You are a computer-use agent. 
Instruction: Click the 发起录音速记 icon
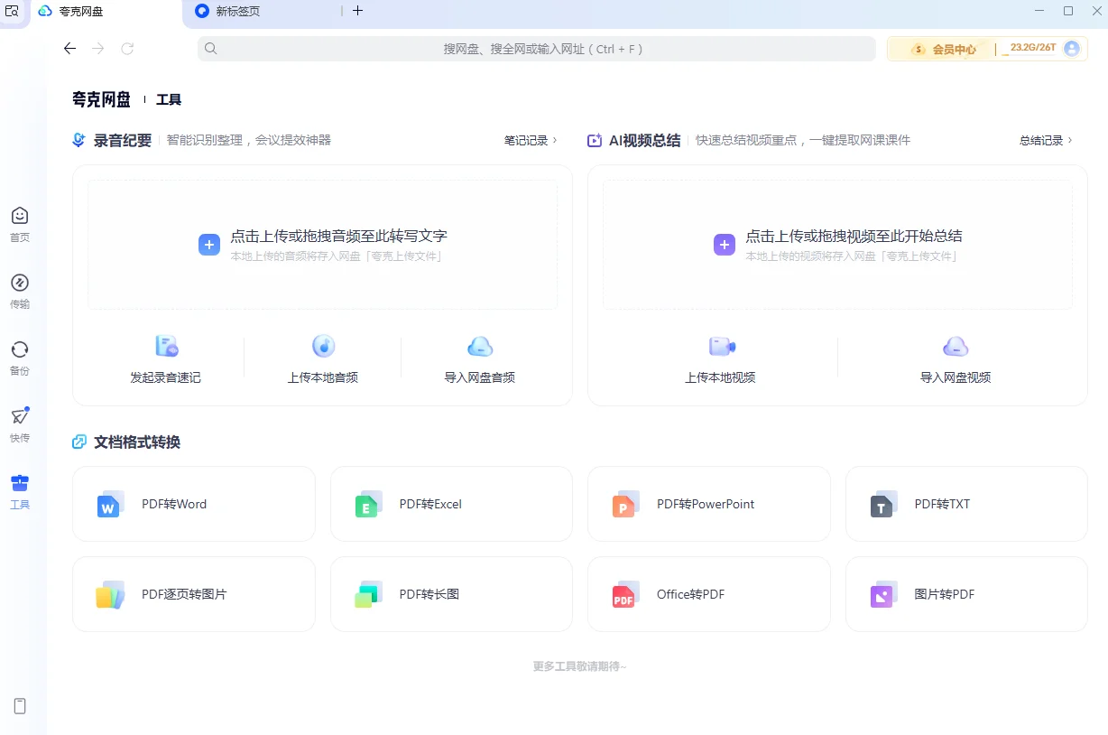pos(166,346)
